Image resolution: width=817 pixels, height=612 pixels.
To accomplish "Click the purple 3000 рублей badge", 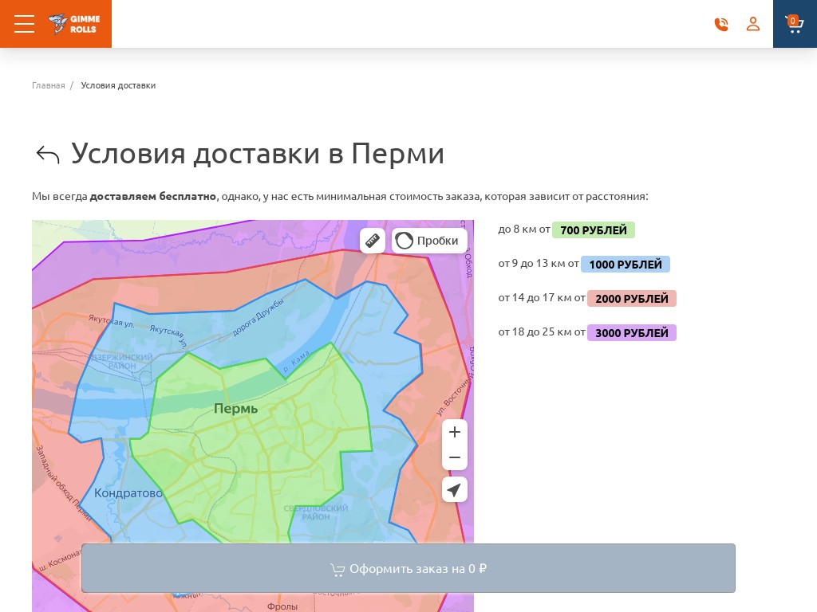I will coord(631,333).
